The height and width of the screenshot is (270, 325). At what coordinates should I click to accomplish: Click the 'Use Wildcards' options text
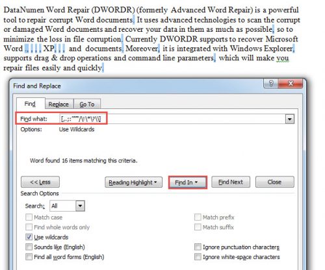coord(77,129)
